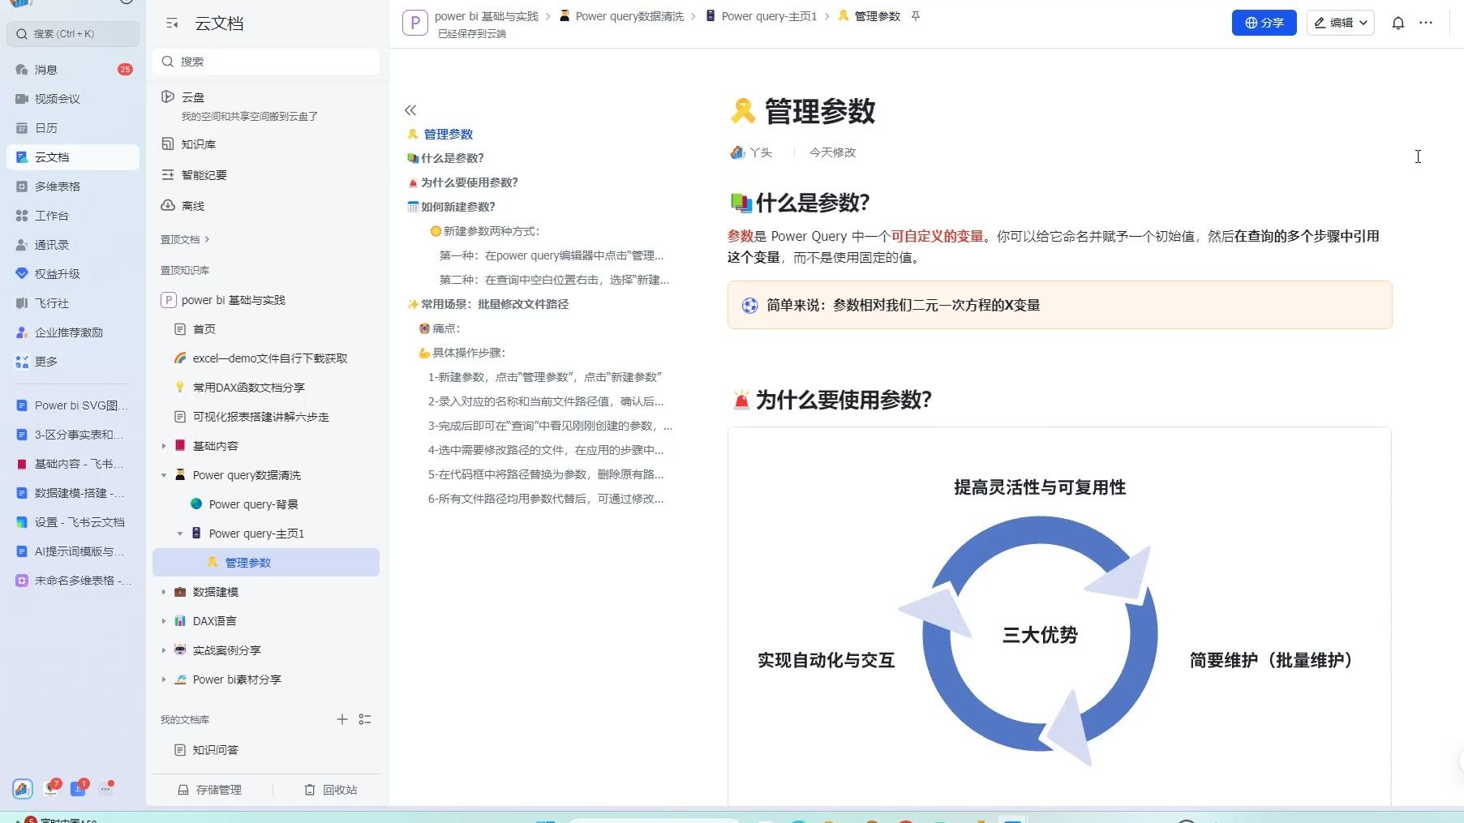Open the 回收站 recycle bin
Screen dimensions: 1464x823
331,790
